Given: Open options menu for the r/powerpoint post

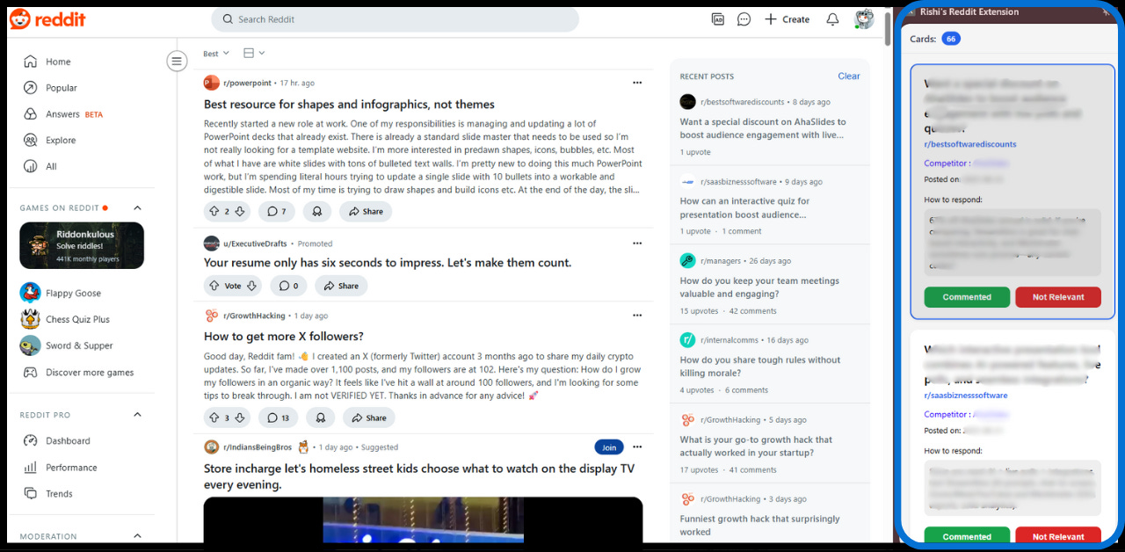Looking at the screenshot, I should (x=637, y=83).
